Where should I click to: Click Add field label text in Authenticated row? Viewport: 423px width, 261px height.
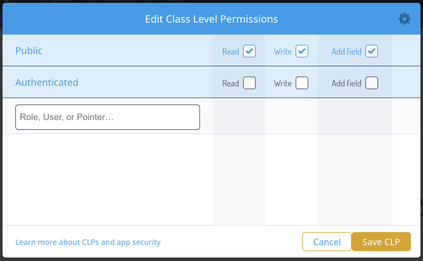point(346,84)
